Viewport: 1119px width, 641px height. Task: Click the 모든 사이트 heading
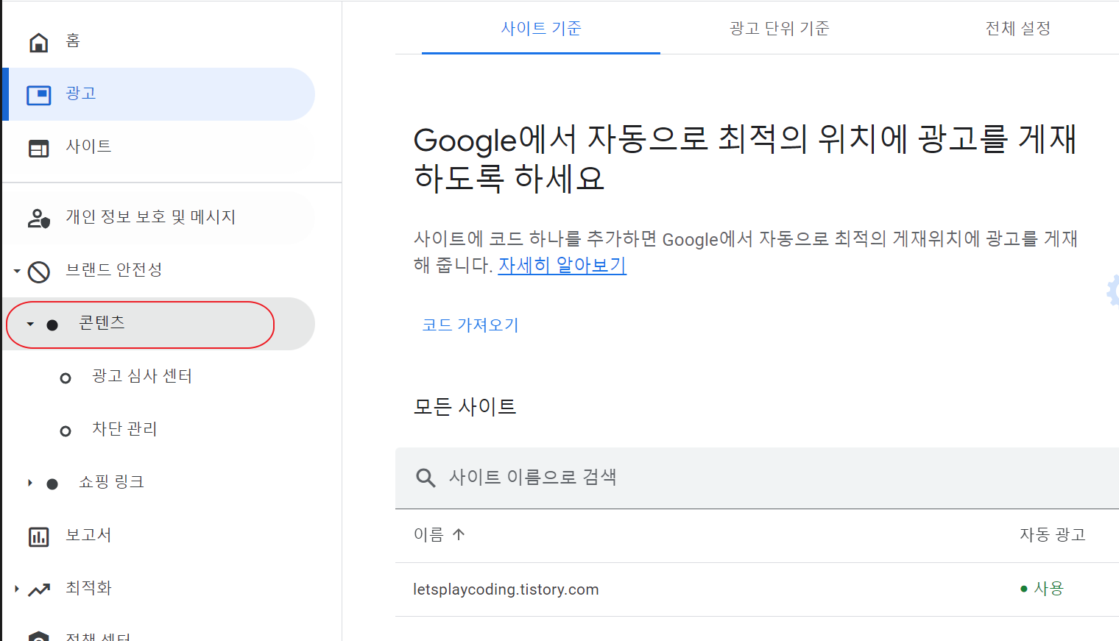point(465,406)
